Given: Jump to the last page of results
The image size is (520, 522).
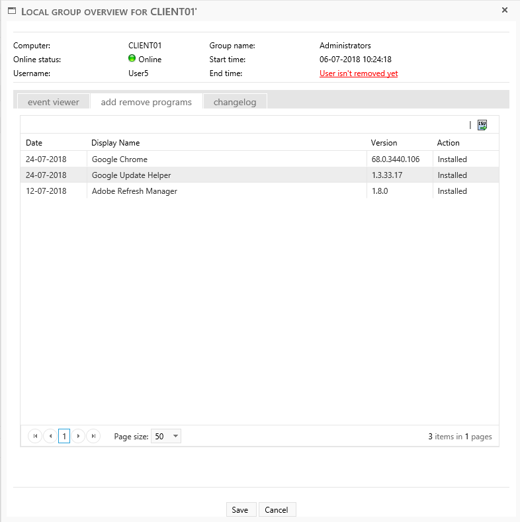Looking at the screenshot, I should (x=93, y=436).
